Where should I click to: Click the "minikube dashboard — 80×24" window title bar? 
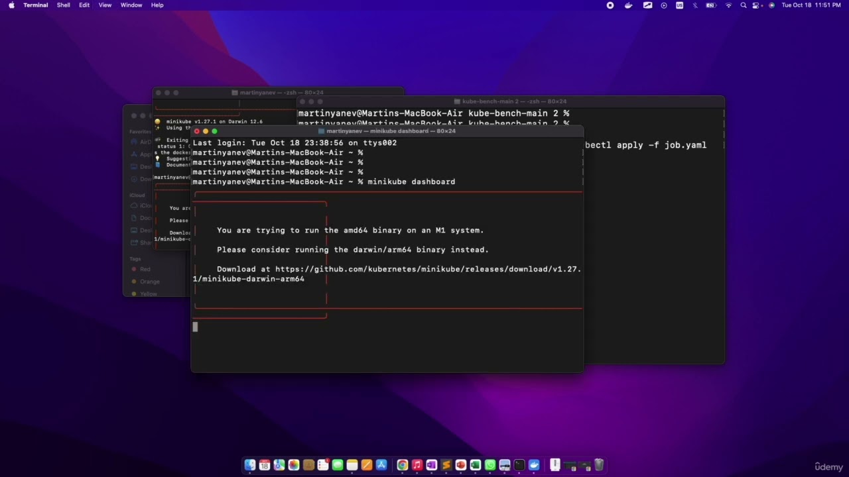387,131
